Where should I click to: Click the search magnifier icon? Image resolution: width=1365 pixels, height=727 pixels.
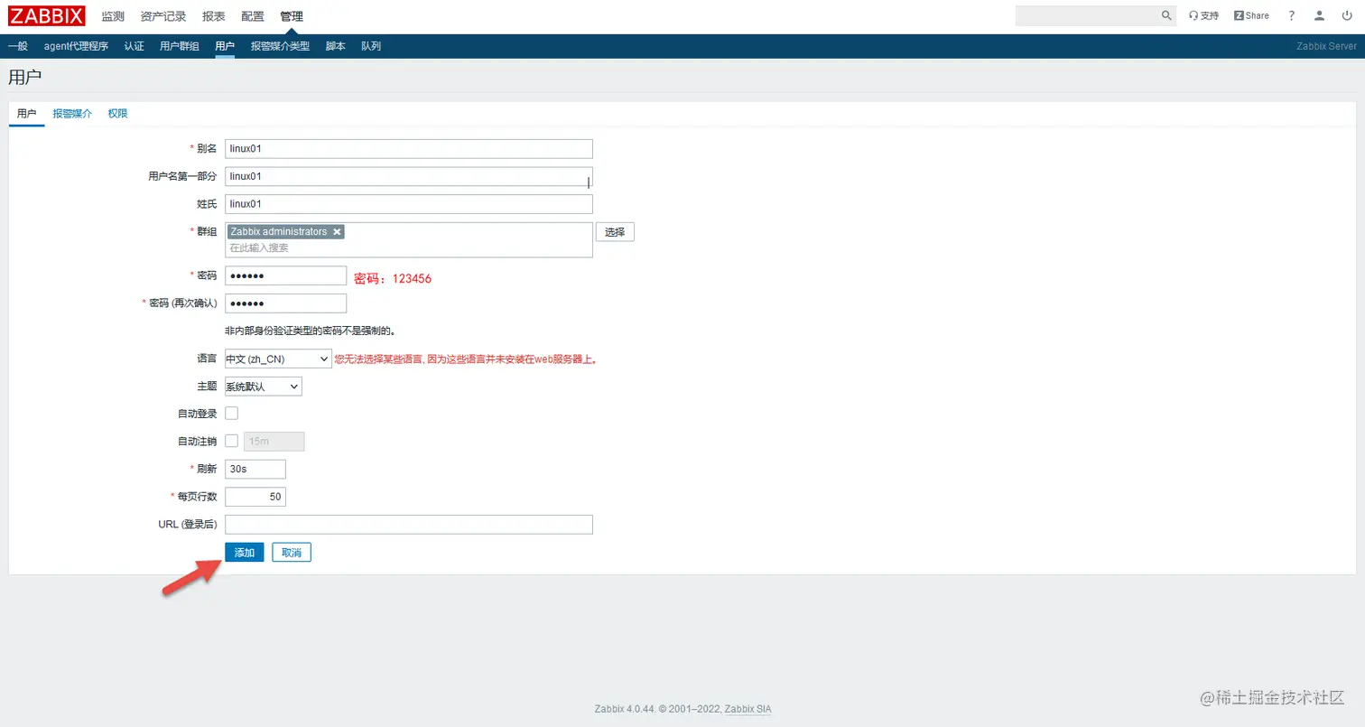coord(1165,15)
